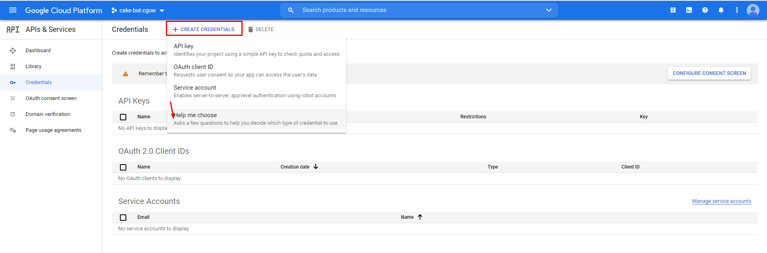Open the three-dot settings menu

pyautogui.click(x=737, y=10)
